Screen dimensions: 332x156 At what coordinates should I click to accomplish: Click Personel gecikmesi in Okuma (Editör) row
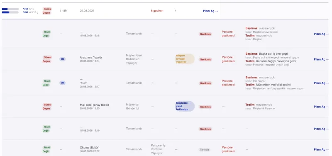(228, 149)
